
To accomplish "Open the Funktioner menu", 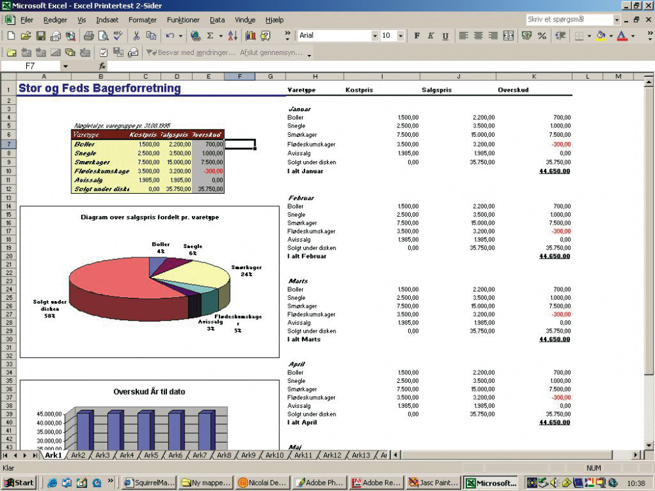I will [x=183, y=20].
